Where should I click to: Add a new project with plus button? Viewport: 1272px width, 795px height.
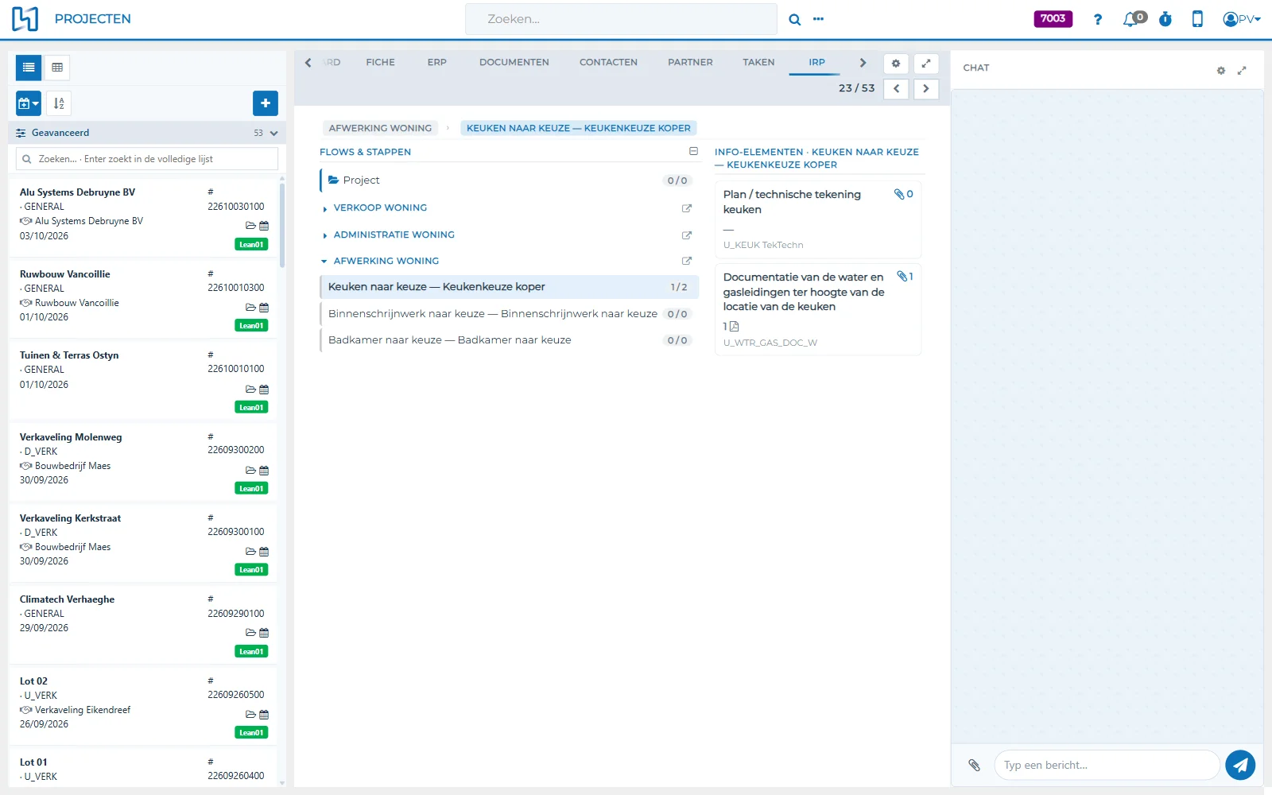266,103
